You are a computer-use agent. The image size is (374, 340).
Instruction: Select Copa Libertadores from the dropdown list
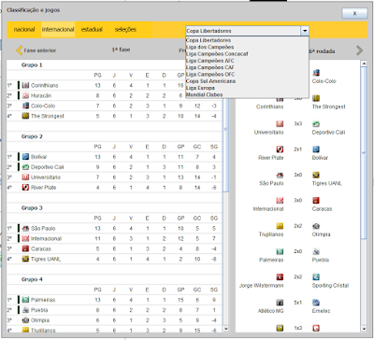click(x=247, y=40)
